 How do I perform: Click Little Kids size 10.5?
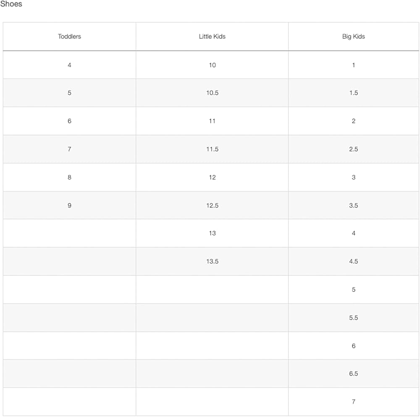click(x=212, y=93)
